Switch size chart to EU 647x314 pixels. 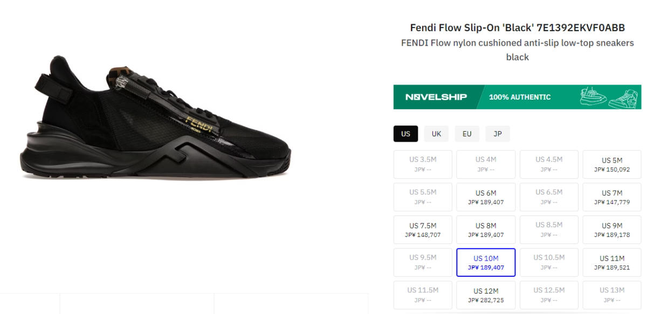[467, 134]
